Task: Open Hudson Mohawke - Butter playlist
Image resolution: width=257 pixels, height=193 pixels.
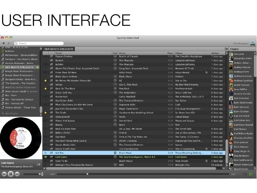Action: [x=20, y=63]
